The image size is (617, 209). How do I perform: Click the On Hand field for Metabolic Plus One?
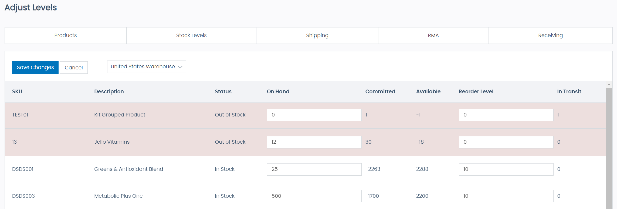[314, 196]
